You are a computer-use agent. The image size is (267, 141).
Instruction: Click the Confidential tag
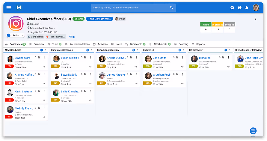click(36, 37)
